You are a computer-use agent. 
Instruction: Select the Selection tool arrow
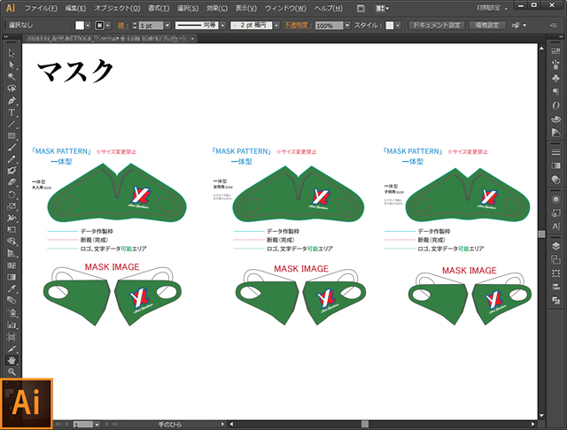[x=12, y=53]
